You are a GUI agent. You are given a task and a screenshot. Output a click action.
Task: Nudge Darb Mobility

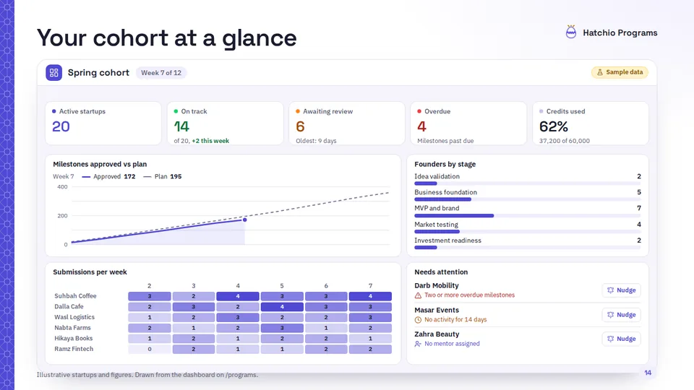coord(622,290)
